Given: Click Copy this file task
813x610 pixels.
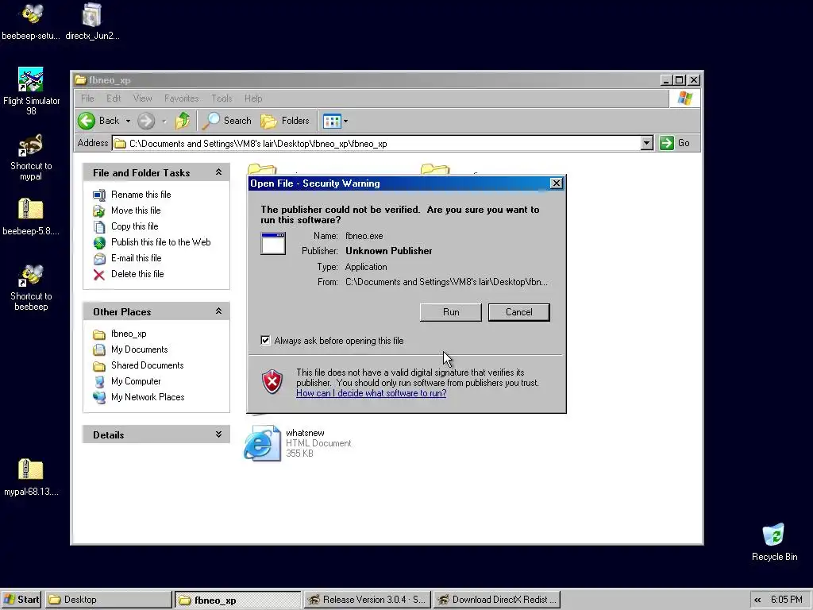Looking at the screenshot, I should coord(134,226).
